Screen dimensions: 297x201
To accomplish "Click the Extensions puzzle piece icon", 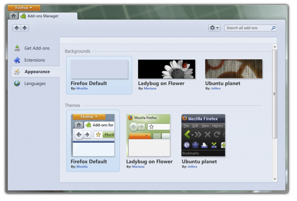I will [x=17, y=60].
